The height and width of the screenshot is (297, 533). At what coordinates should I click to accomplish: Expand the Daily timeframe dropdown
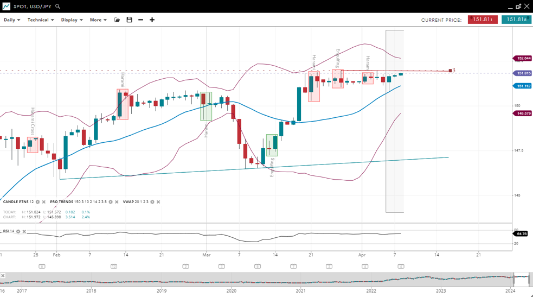click(x=12, y=20)
